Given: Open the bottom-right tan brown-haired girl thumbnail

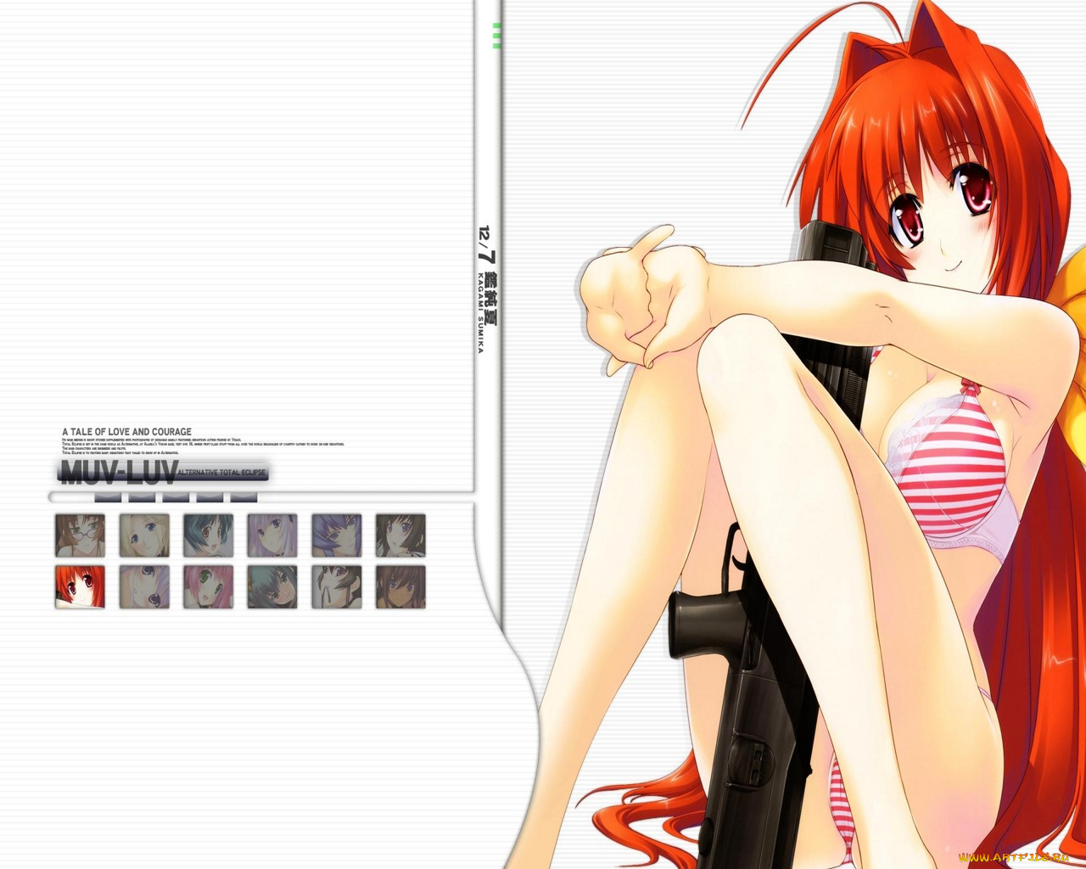Looking at the screenshot, I should 400,587.
